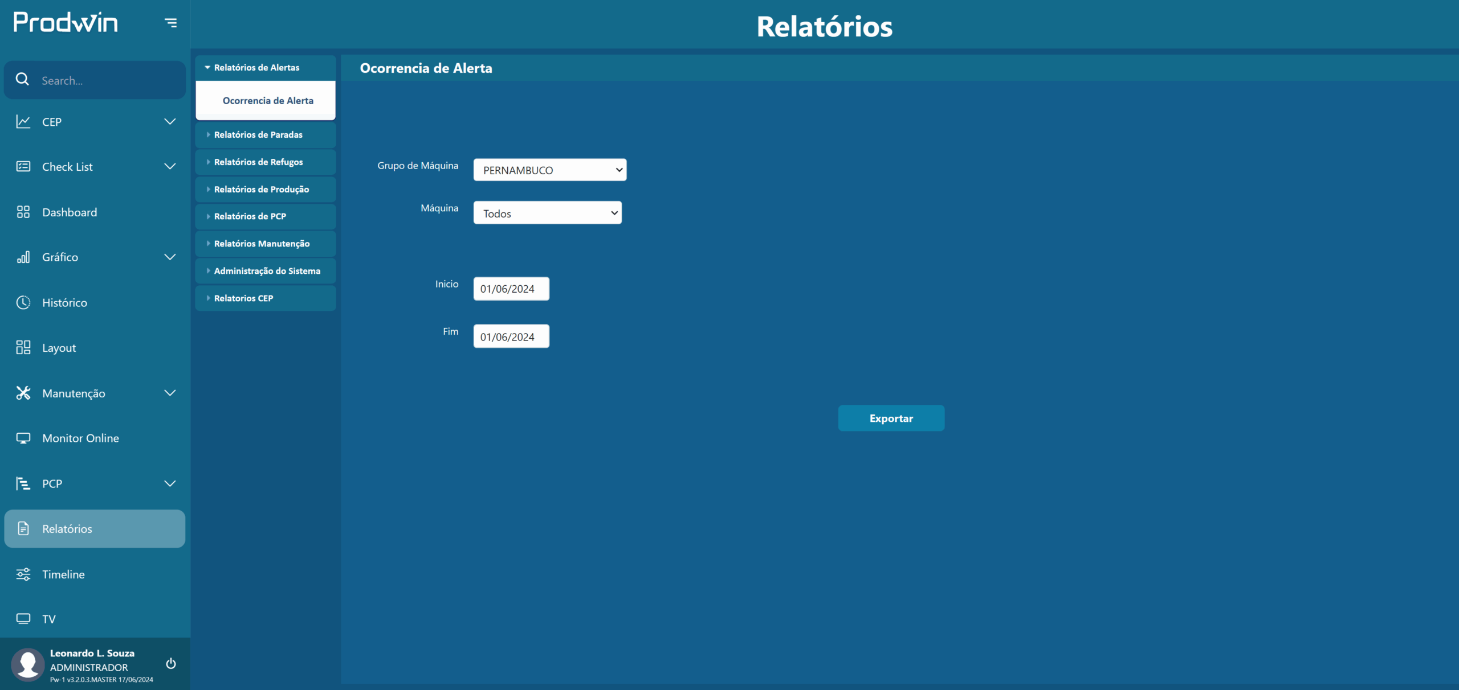Expand Relatórios de Paradas
1459x690 pixels.
[266, 134]
